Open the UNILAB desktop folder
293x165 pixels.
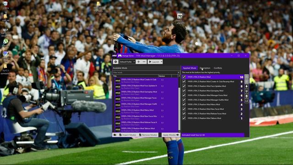click(5, 18)
